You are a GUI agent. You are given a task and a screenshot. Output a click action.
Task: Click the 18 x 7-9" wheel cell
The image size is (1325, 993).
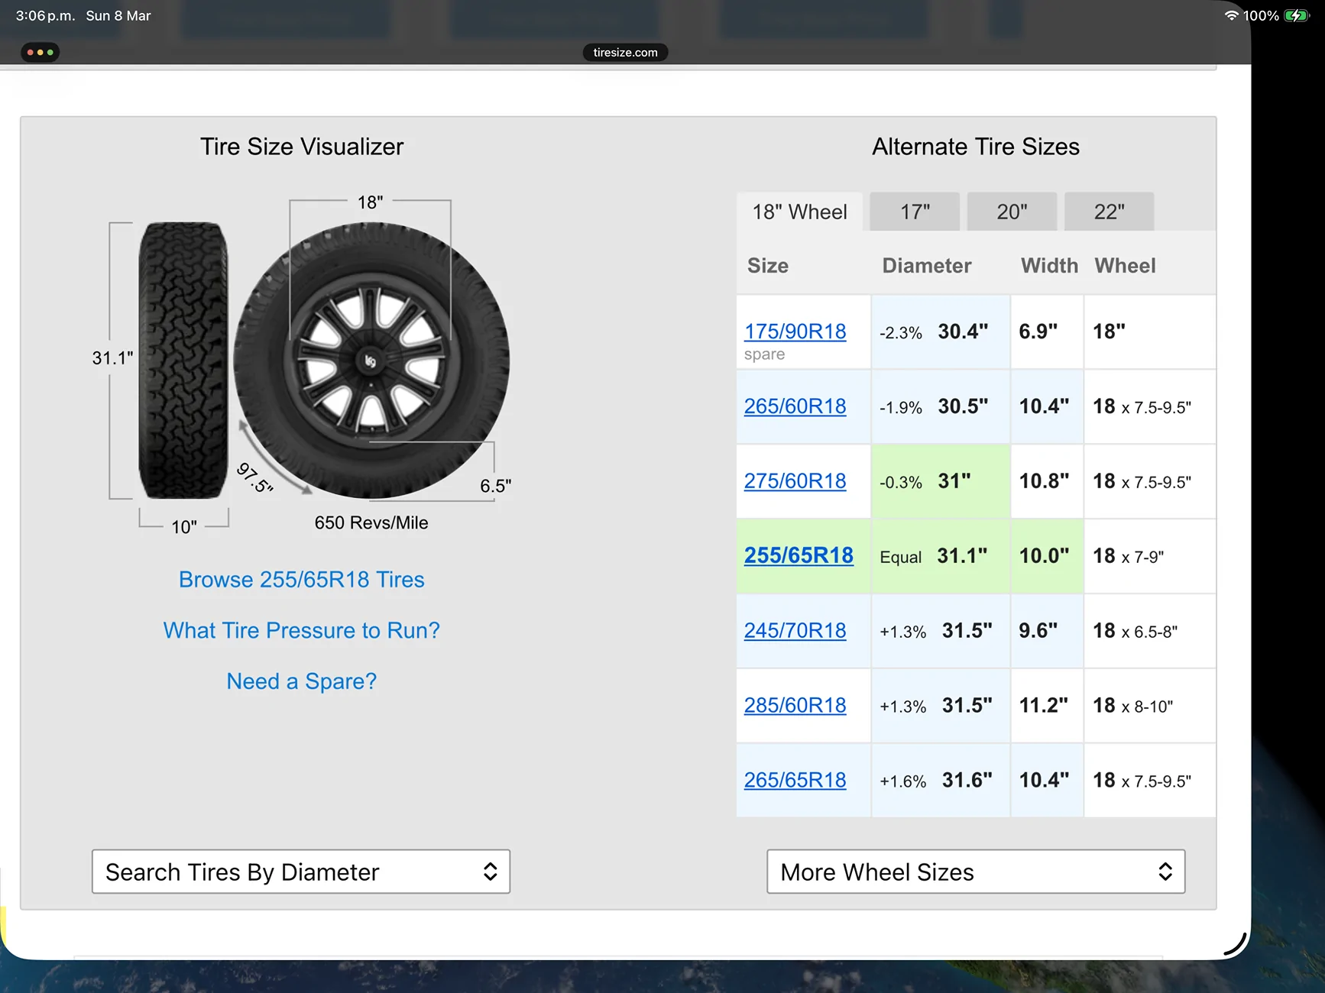coord(1150,556)
